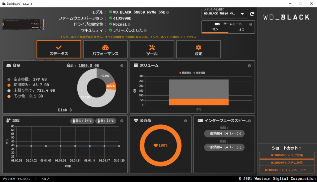
Task: Switch to the ステータス tab
Action: (x=59, y=49)
